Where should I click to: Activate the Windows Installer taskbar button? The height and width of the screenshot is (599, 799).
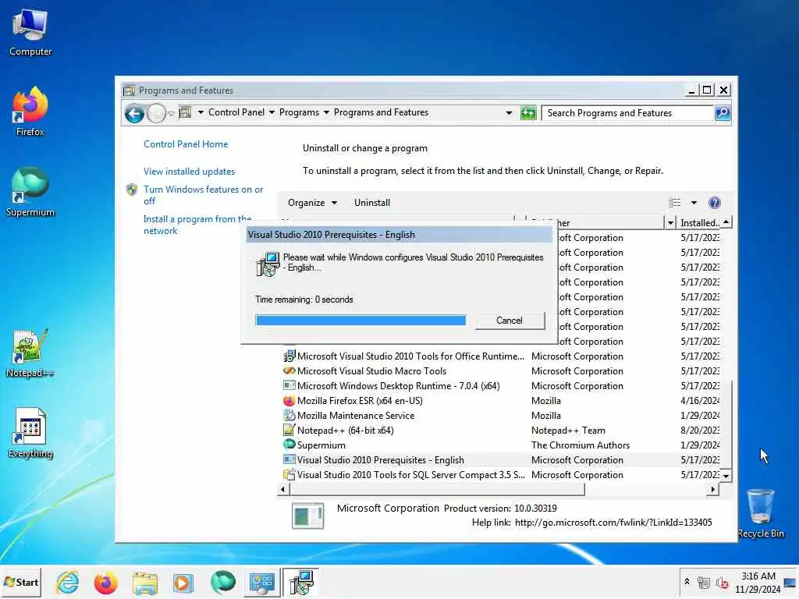tap(301, 582)
